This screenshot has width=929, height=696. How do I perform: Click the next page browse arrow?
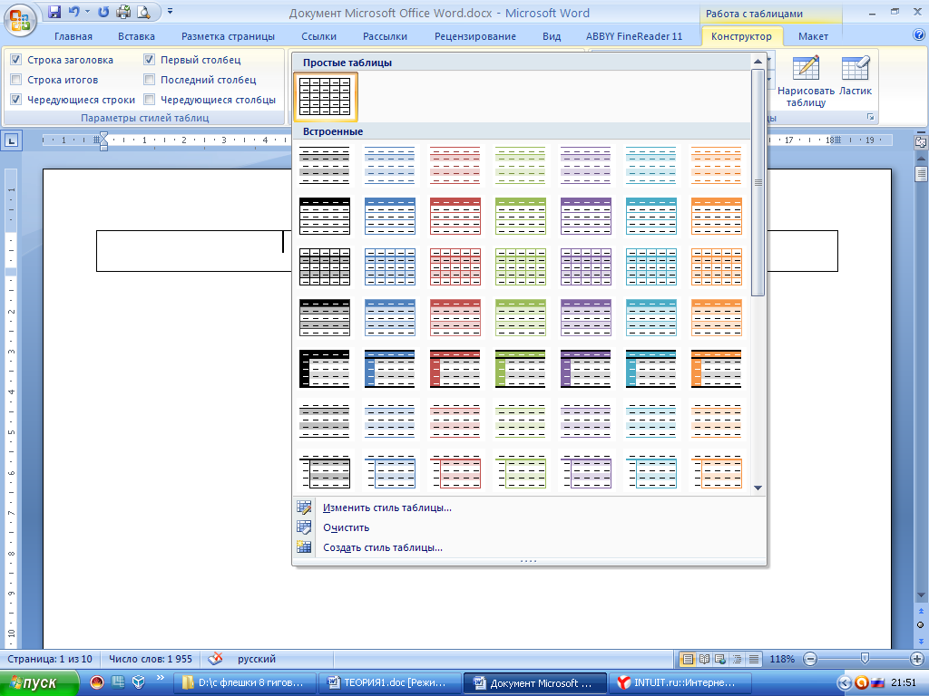tap(920, 641)
